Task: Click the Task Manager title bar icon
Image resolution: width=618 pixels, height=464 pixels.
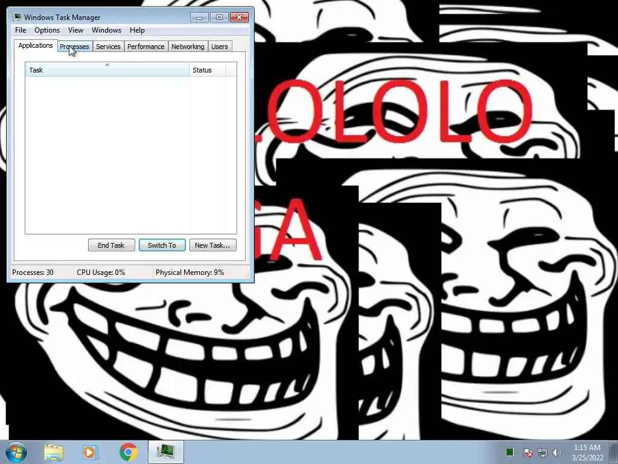Action: [x=16, y=17]
